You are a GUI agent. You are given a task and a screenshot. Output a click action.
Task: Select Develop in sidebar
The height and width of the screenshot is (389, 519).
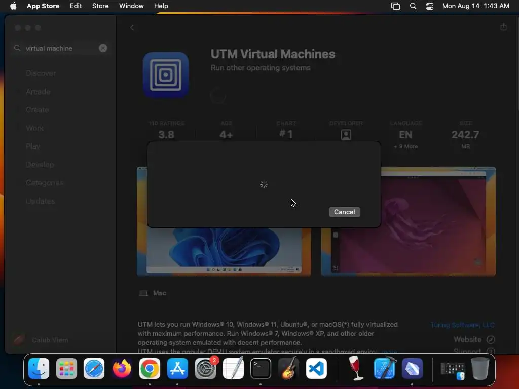[40, 165]
